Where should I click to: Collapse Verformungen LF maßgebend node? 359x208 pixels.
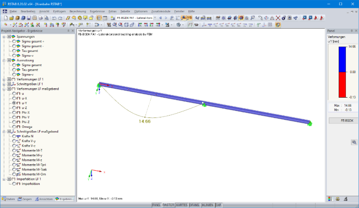pos(4,89)
